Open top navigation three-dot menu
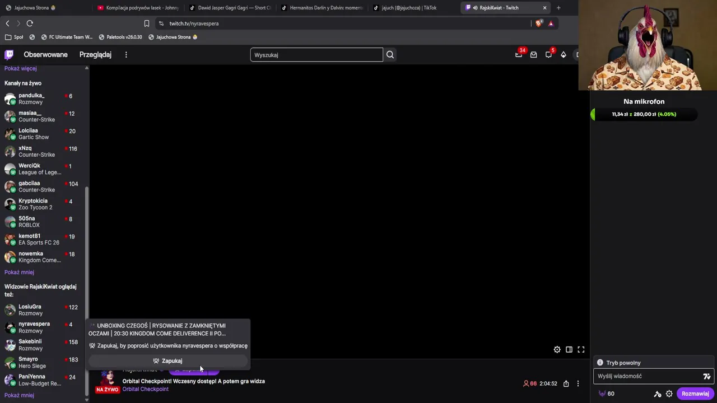The height and width of the screenshot is (403, 717). coord(126,54)
